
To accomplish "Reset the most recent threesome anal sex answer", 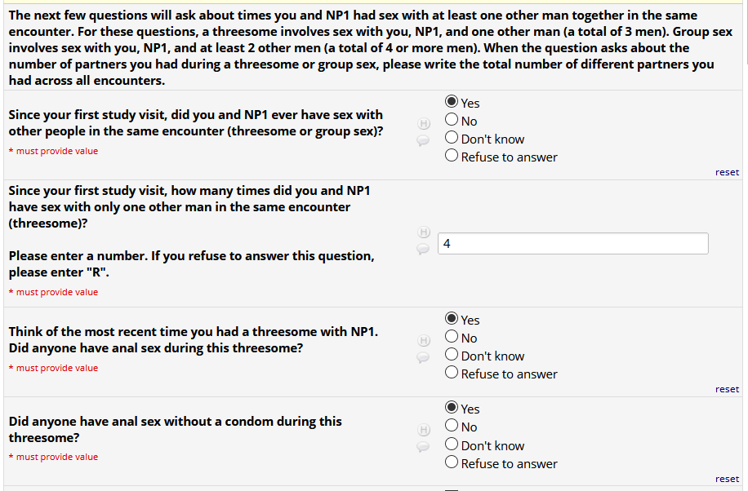I will point(727,389).
